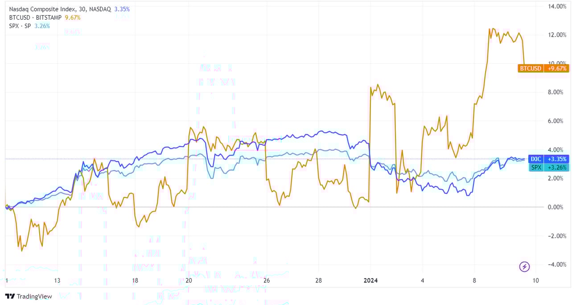Click the 3.35% value in Nasdaq legend
The width and height of the screenshot is (576, 305).
click(x=122, y=8)
